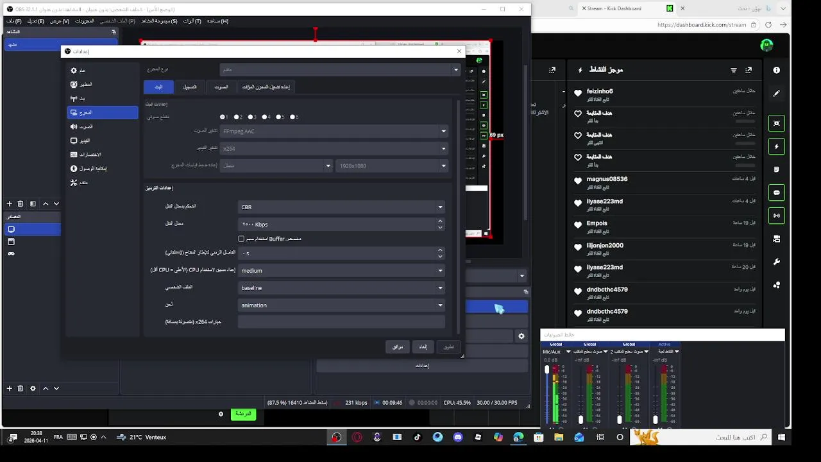This screenshot has height=462, width=821.
Task: Open FFmpeg AAC audio encoder dropdown
Action: point(333,131)
